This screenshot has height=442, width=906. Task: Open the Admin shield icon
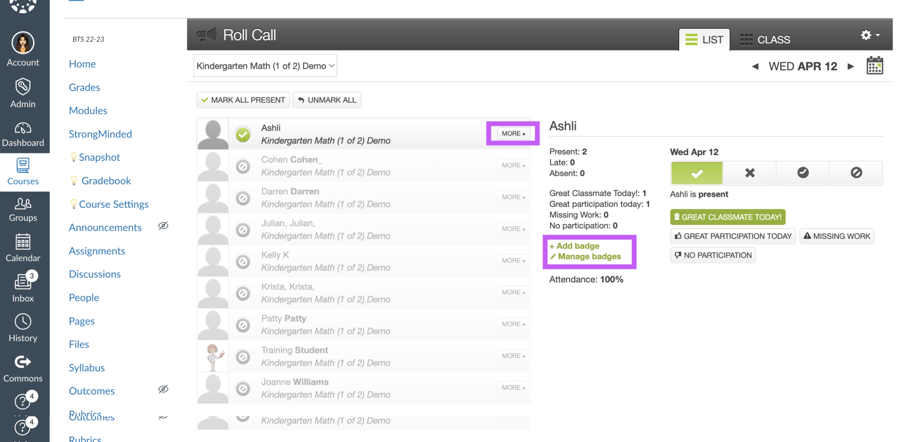coord(23,86)
